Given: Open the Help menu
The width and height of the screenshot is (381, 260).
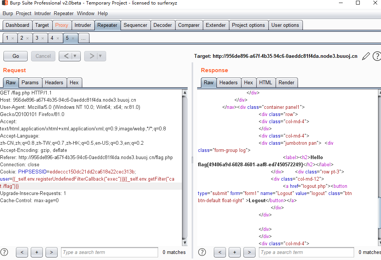Looking at the screenshot, I should click(x=103, y=14).
